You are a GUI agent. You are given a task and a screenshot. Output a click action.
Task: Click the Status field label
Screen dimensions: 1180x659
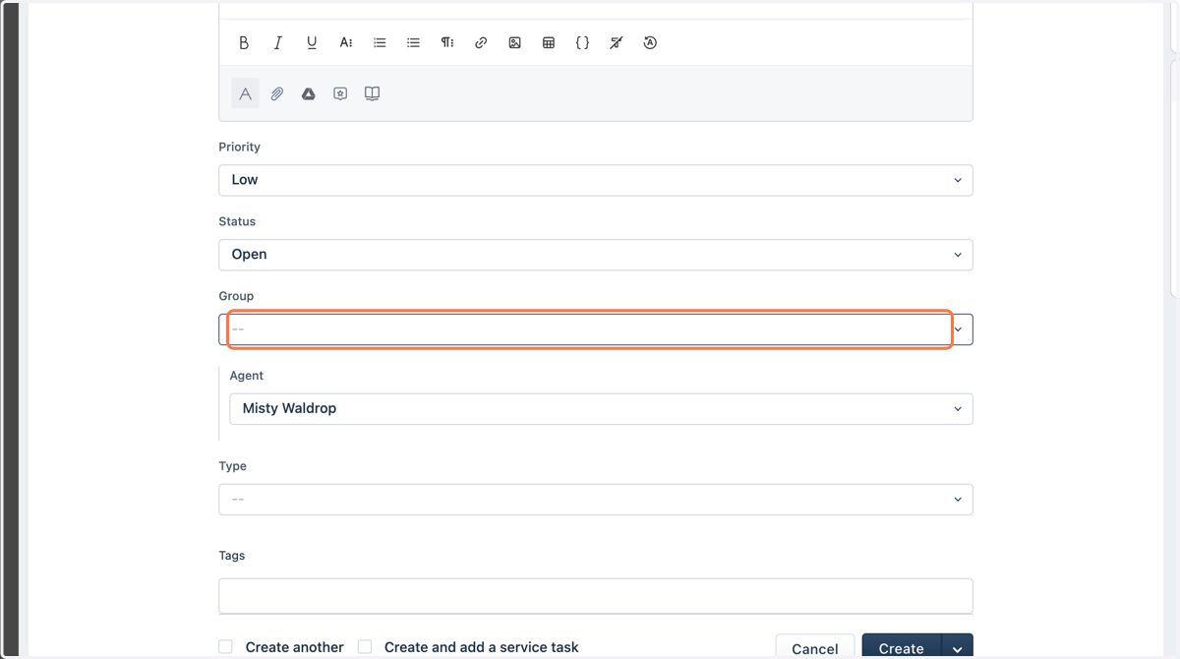point(237,221)
